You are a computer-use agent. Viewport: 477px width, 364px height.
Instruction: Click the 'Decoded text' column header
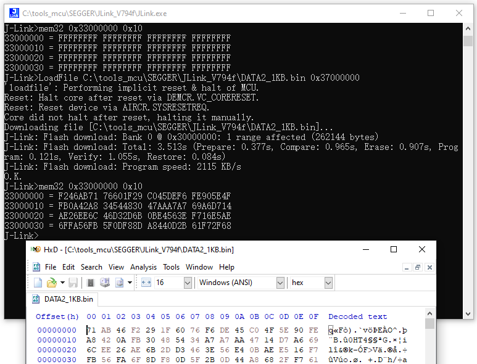pos(357,316)
